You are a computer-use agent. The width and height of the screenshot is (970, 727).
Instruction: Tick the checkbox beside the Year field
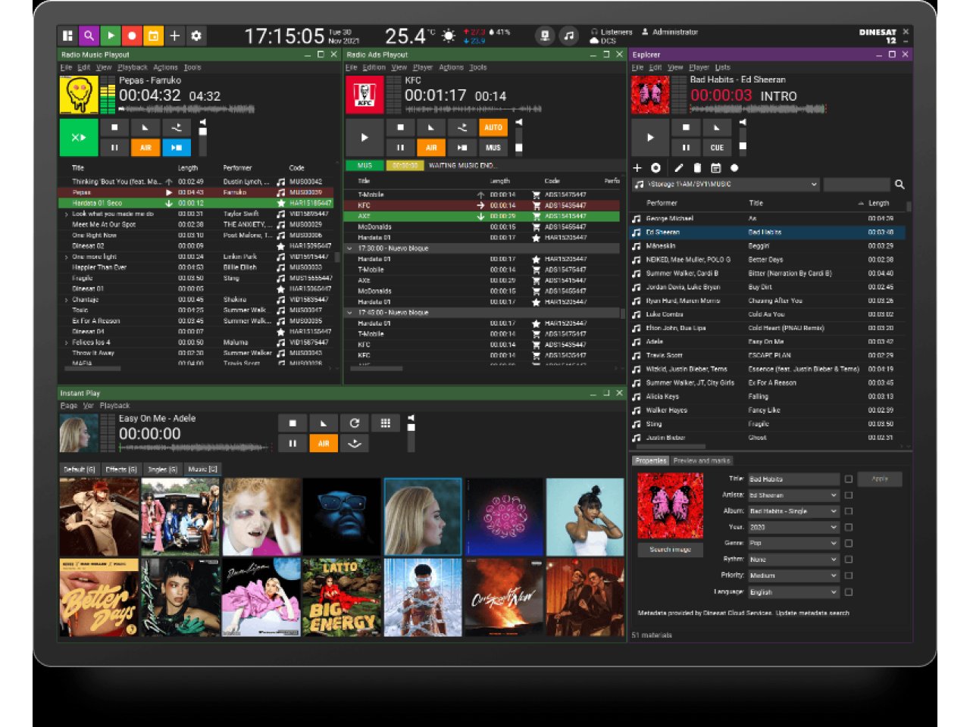[849, 527]
